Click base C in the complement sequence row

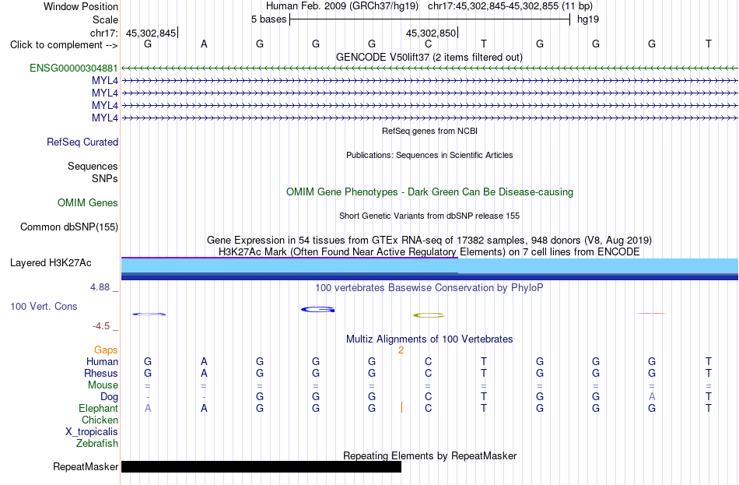(428, 44)
